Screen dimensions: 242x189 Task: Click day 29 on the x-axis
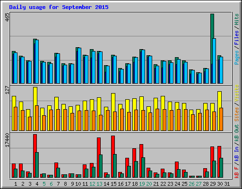(213, 184)
